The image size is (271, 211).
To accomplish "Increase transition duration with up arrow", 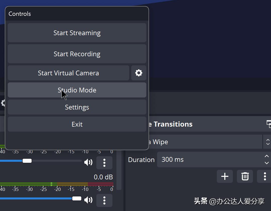I will point(267,156).
